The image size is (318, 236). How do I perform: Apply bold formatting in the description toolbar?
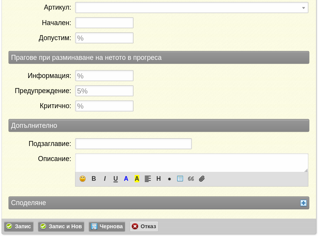(94, 179)
